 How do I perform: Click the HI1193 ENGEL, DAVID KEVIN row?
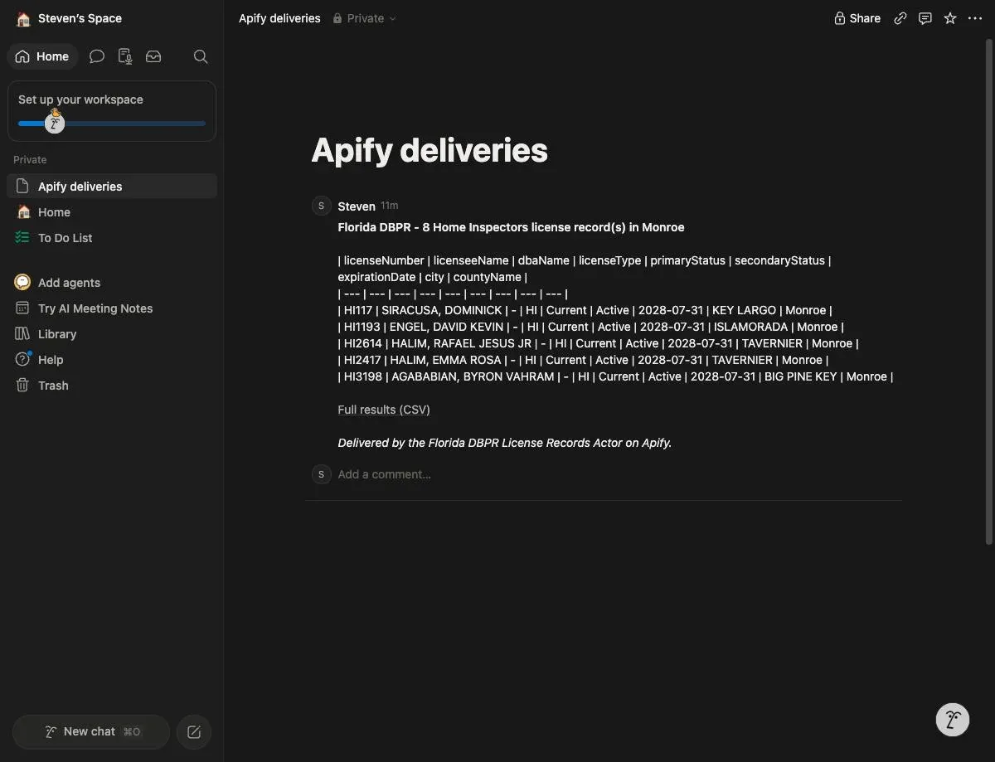(591, 327)
